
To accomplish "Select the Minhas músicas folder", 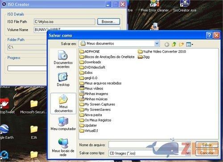I will click(94, 99).
